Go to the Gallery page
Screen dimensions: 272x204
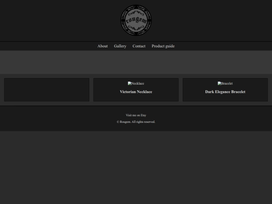click(120, 46)
